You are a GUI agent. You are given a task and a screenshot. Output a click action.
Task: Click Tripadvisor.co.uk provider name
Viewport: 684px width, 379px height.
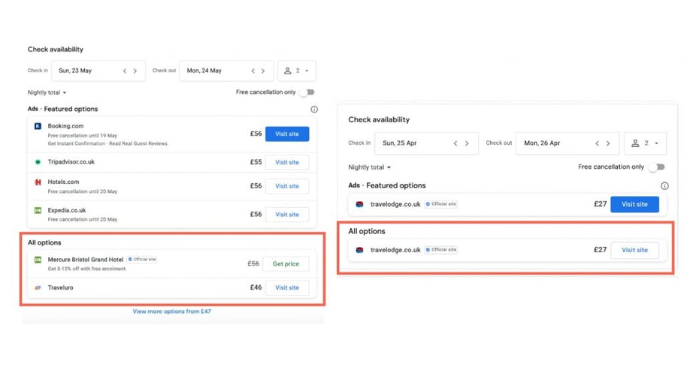(x=71, y=162)
